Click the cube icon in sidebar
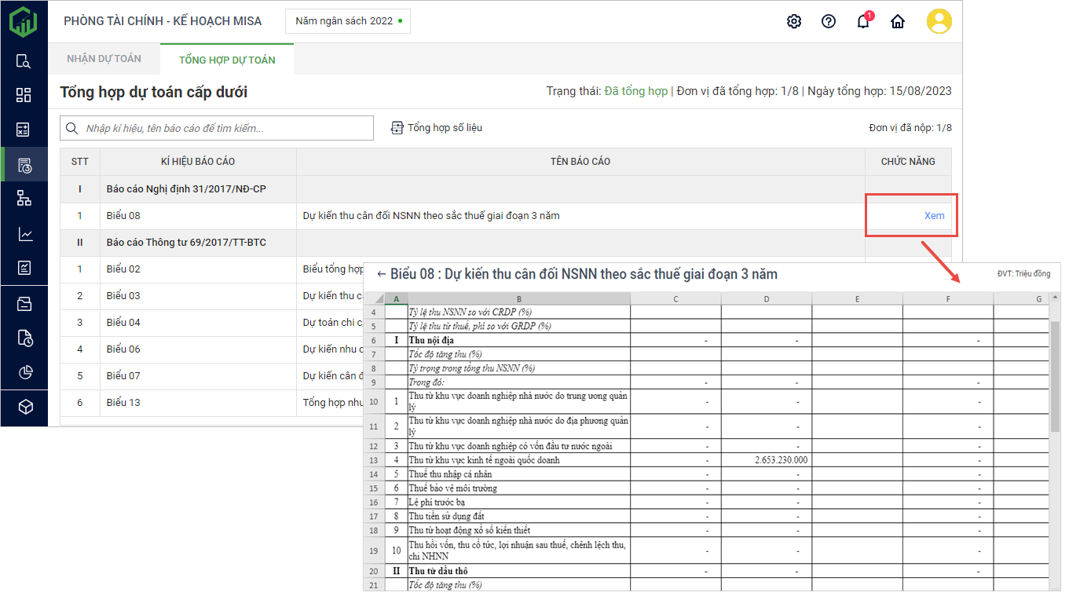 [x=24, y=407]
